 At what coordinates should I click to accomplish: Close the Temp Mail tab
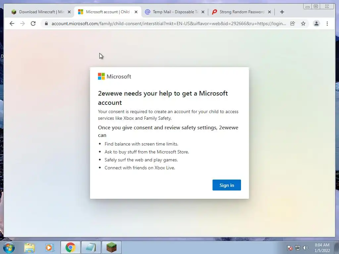pyautogui.click(x=203, y=12)
